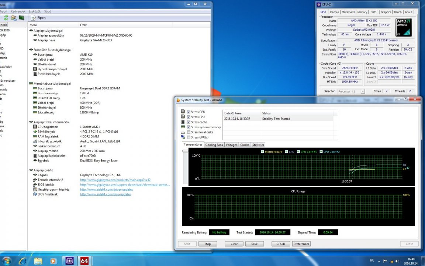Open the Kedvencek menu
The image size is (425, 266).
pyautogui.click(x=18, y=11)
